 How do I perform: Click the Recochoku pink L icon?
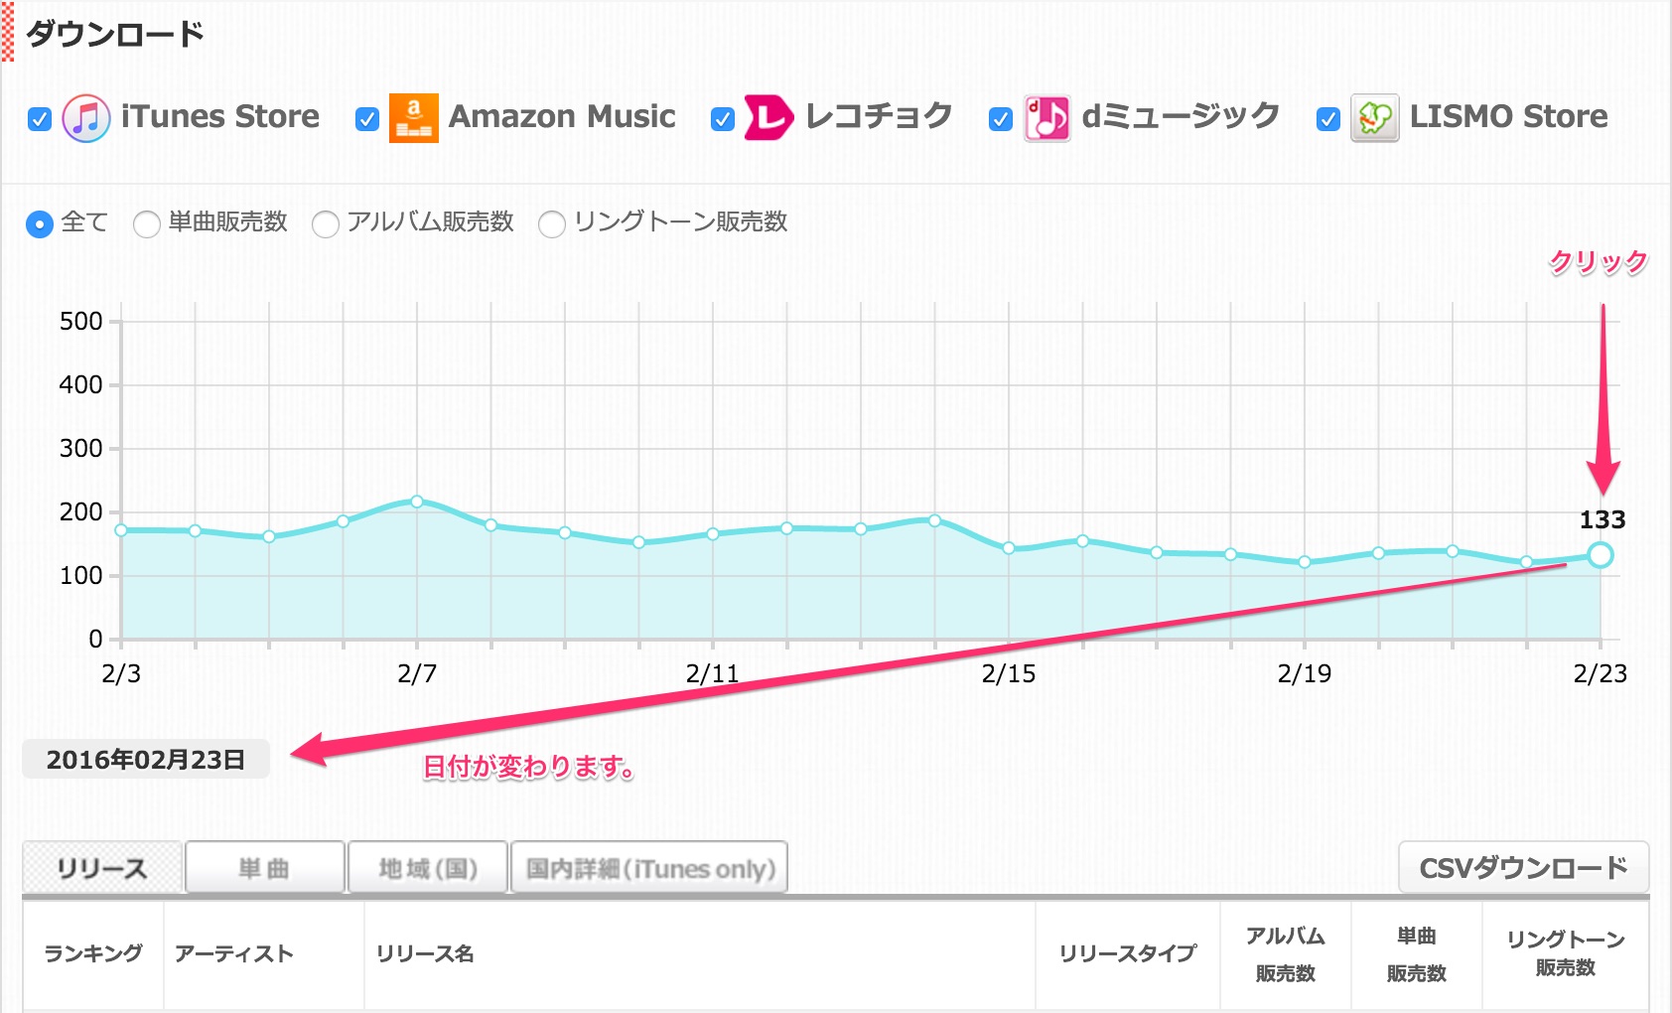(x=768, y=119)
